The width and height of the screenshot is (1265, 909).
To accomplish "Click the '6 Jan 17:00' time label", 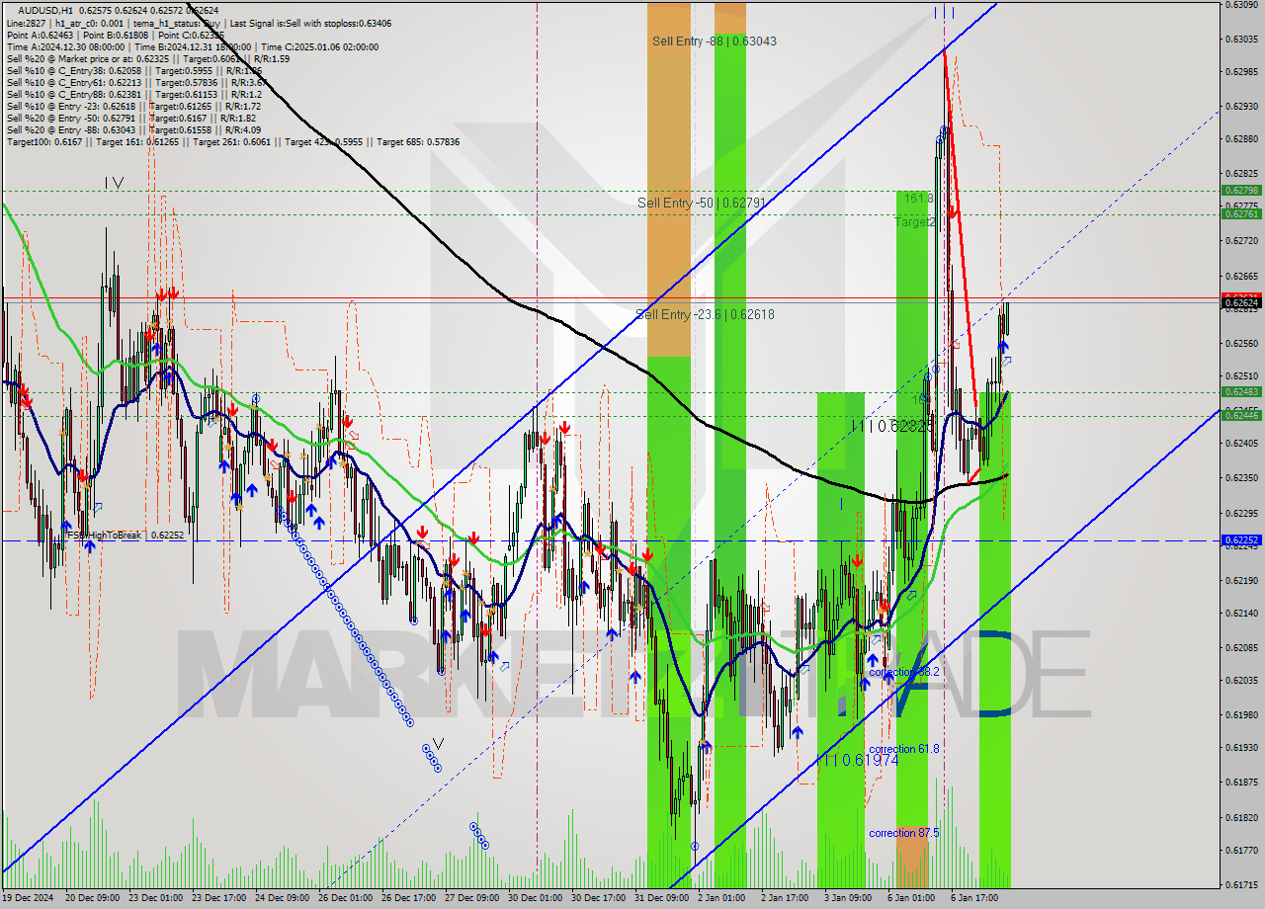I will [974, 898].
